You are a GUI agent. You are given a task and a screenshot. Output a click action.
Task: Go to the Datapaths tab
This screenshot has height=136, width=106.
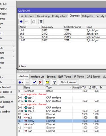coord(88,16)
